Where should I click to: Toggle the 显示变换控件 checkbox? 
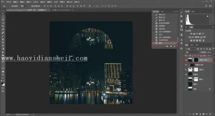pyautogui.click(x=29, y=6)
